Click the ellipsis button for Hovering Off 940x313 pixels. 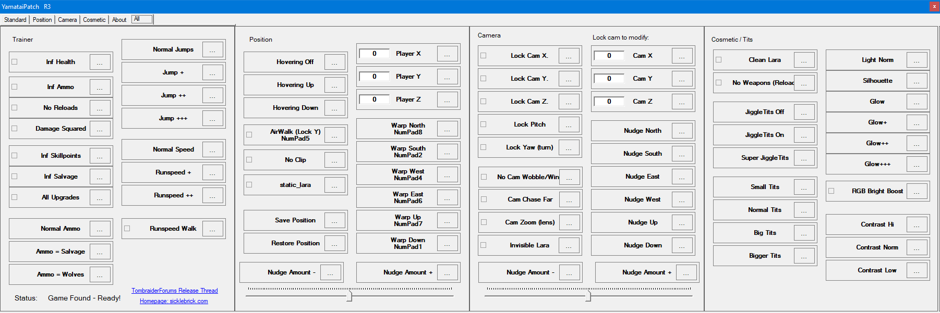click(x=335, y=62)
